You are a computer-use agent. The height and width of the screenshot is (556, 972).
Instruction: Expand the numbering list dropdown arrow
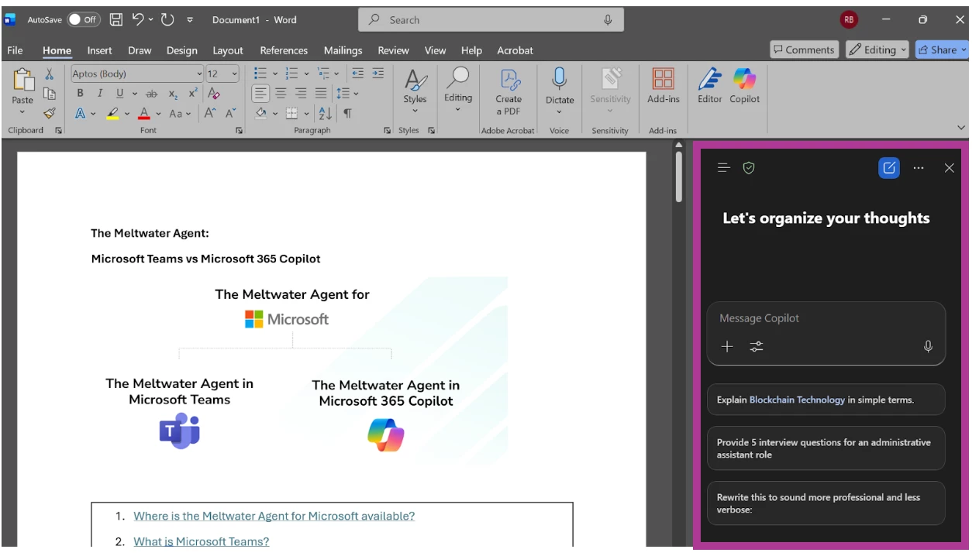click(306, 74)
